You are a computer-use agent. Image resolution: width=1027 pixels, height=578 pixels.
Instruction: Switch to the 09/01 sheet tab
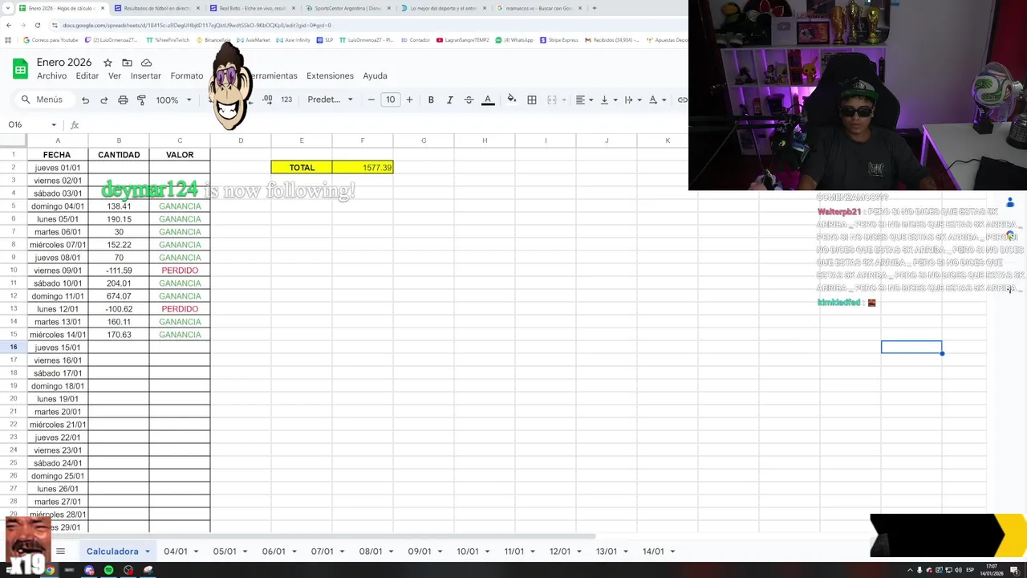[x=419, y=552]
